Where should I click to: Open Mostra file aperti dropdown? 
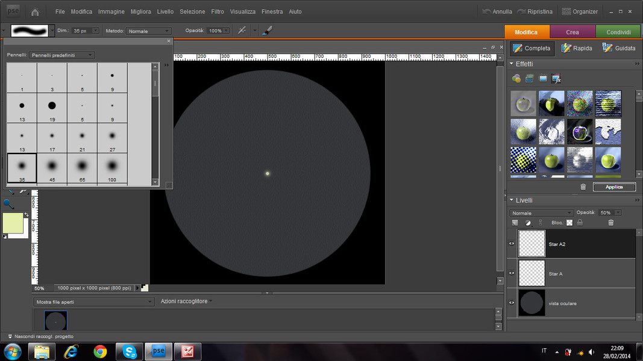click(x=93, y=301)
